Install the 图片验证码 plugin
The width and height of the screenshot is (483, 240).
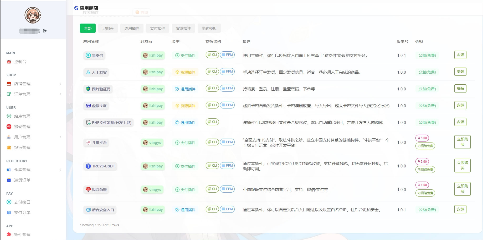pos(460,88)
